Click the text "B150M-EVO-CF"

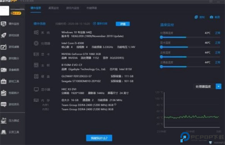point(72,65)
